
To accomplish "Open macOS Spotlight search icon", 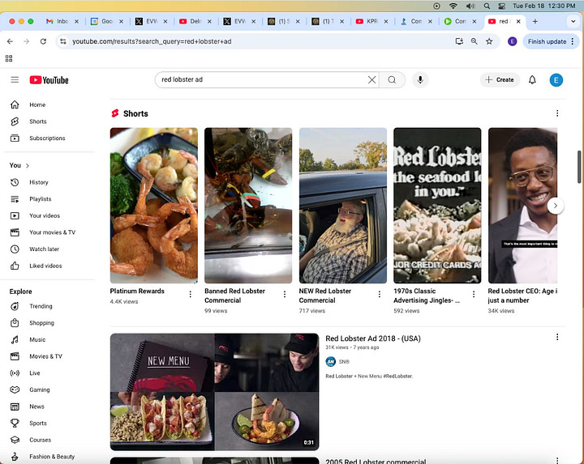I will pos(487,6).
